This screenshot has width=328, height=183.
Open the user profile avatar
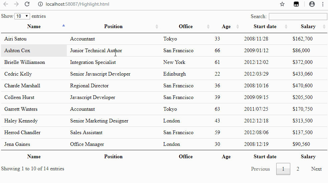click(312, 4)
